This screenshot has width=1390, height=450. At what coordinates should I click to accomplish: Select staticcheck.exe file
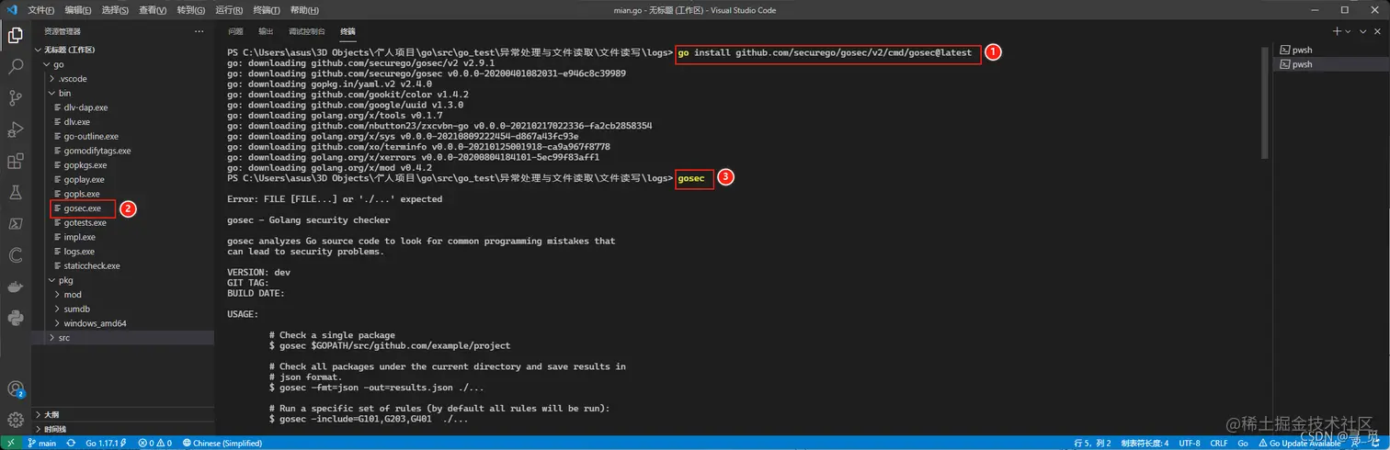click(x=123, y=265)
